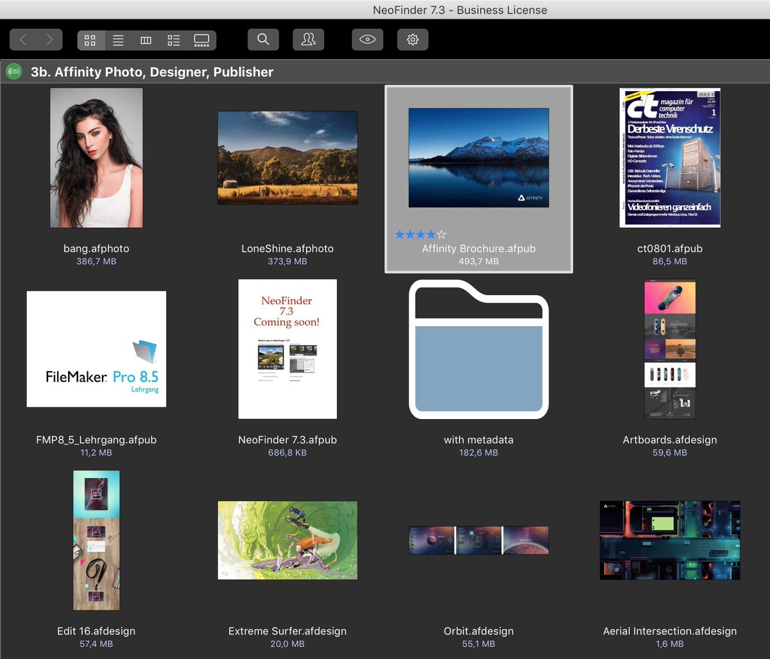Click the green catalog icon beside title
The height and width of the screenshot is (659, 770).
point(13,72)
